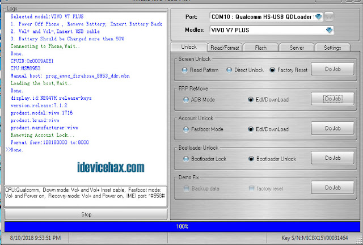Run Do Job for Account Unlcok
This screenshot has height=245, width=363.
point(332,128)
